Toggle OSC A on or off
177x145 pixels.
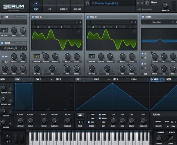pos(33,17)
